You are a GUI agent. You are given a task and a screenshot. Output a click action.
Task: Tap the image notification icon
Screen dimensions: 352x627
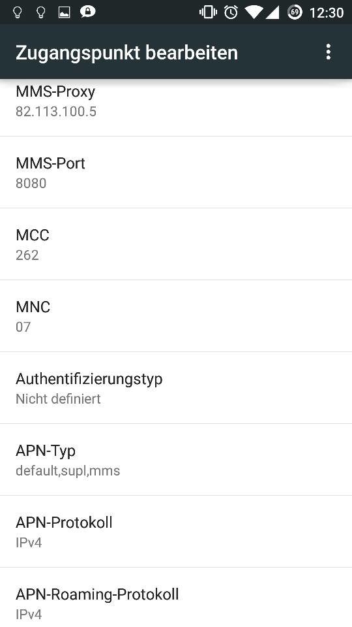click(64, 13)
